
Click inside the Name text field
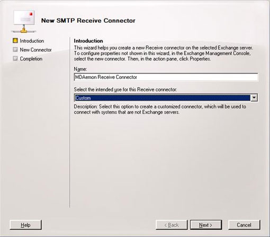coord(166,77)
